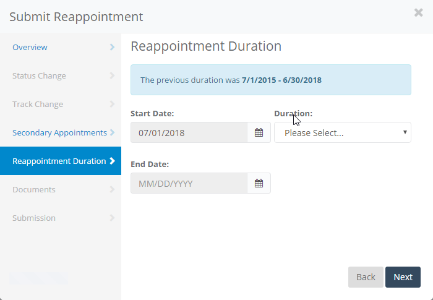Click chevron arrow beside Status Change
This screenshot has width=433, height=300.
(x=112, y=75)
